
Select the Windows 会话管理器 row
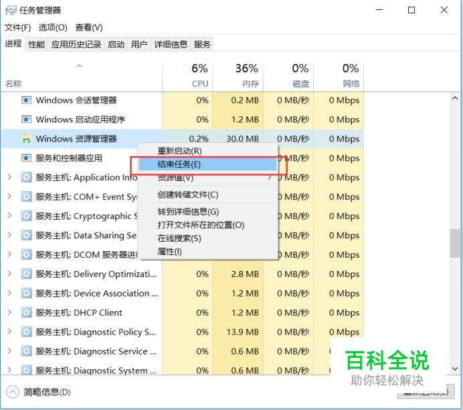183,100
